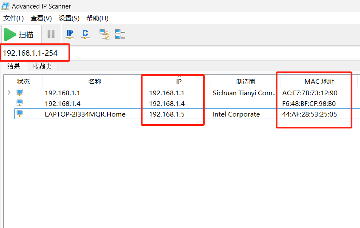360x228 pixels.
Task: Click computer icon of LAPTOP-2I334MQR.Home row
Action: pos(20,114)
